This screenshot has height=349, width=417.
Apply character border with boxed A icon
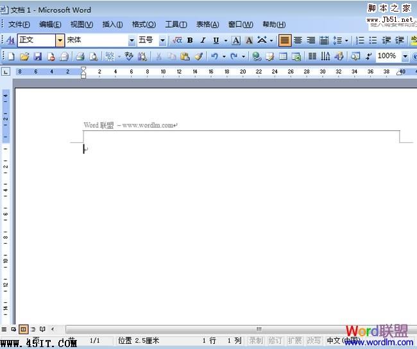236,40
